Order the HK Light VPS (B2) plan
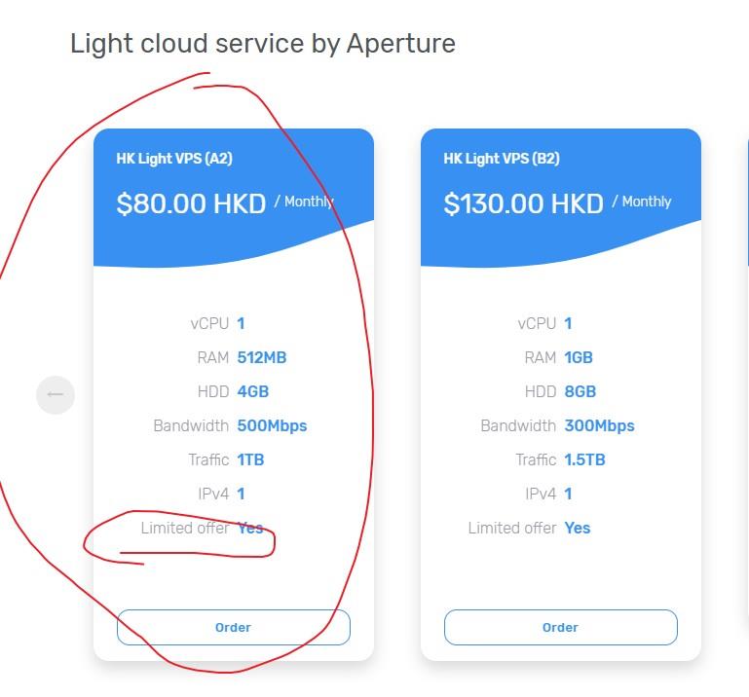 point(560,628)
